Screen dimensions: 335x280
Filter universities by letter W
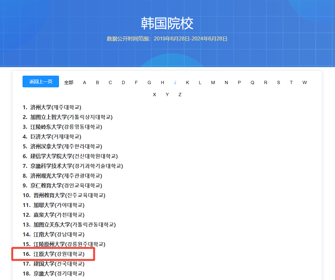(304, 82)
